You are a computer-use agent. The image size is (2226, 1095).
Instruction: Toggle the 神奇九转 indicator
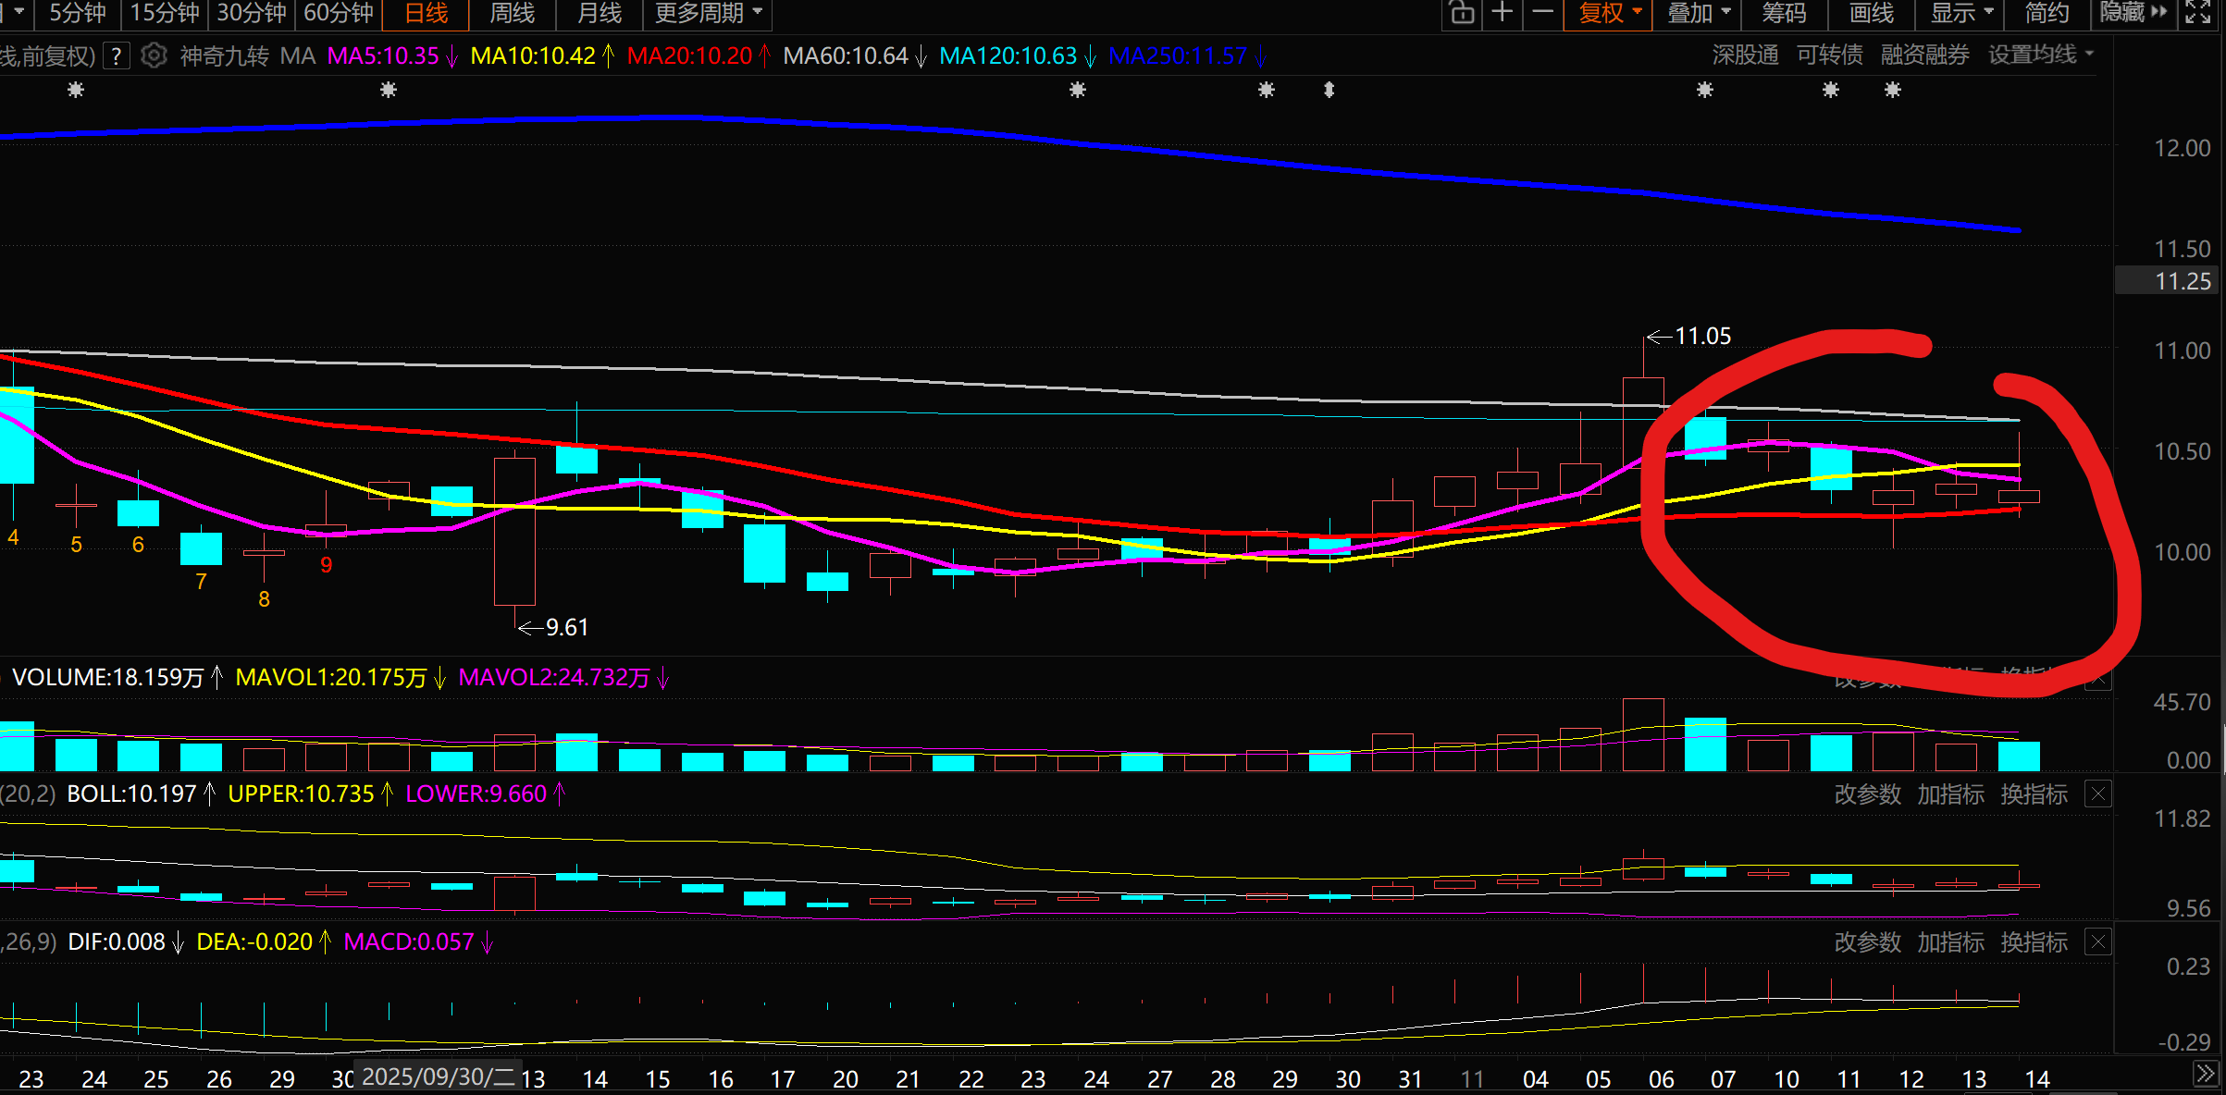[224, 55]
